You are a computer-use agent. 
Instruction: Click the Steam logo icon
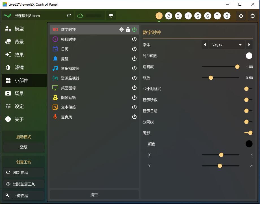point(8,16)
